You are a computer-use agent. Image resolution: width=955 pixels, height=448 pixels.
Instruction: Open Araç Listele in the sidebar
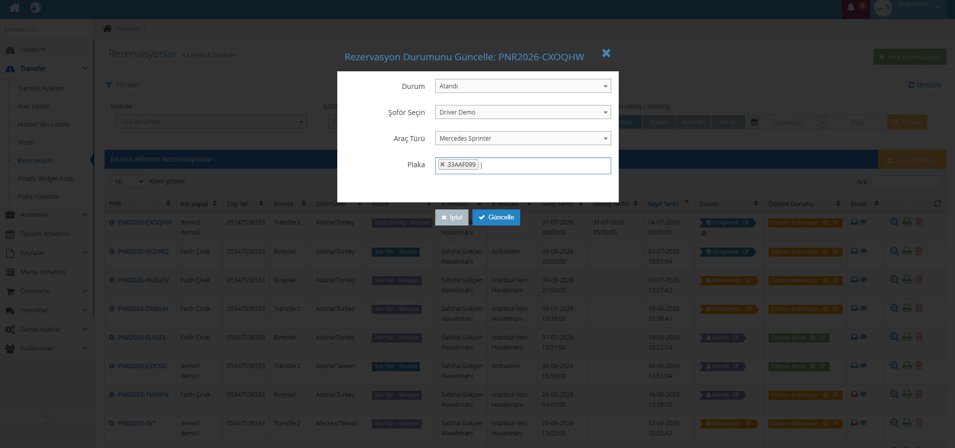[x=34, y=106]
